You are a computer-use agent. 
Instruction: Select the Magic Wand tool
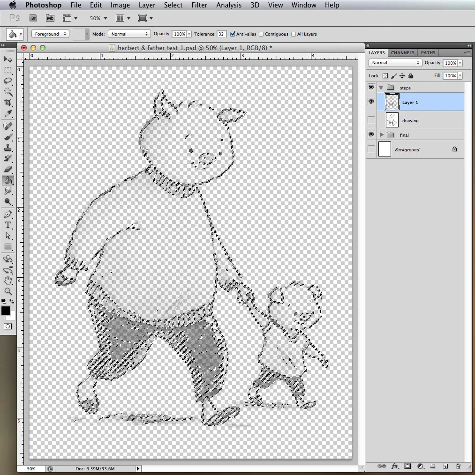(x=8, y=91)
